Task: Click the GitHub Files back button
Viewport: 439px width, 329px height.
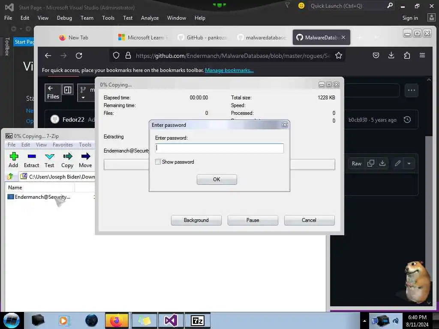Action: tap(53, 93)
